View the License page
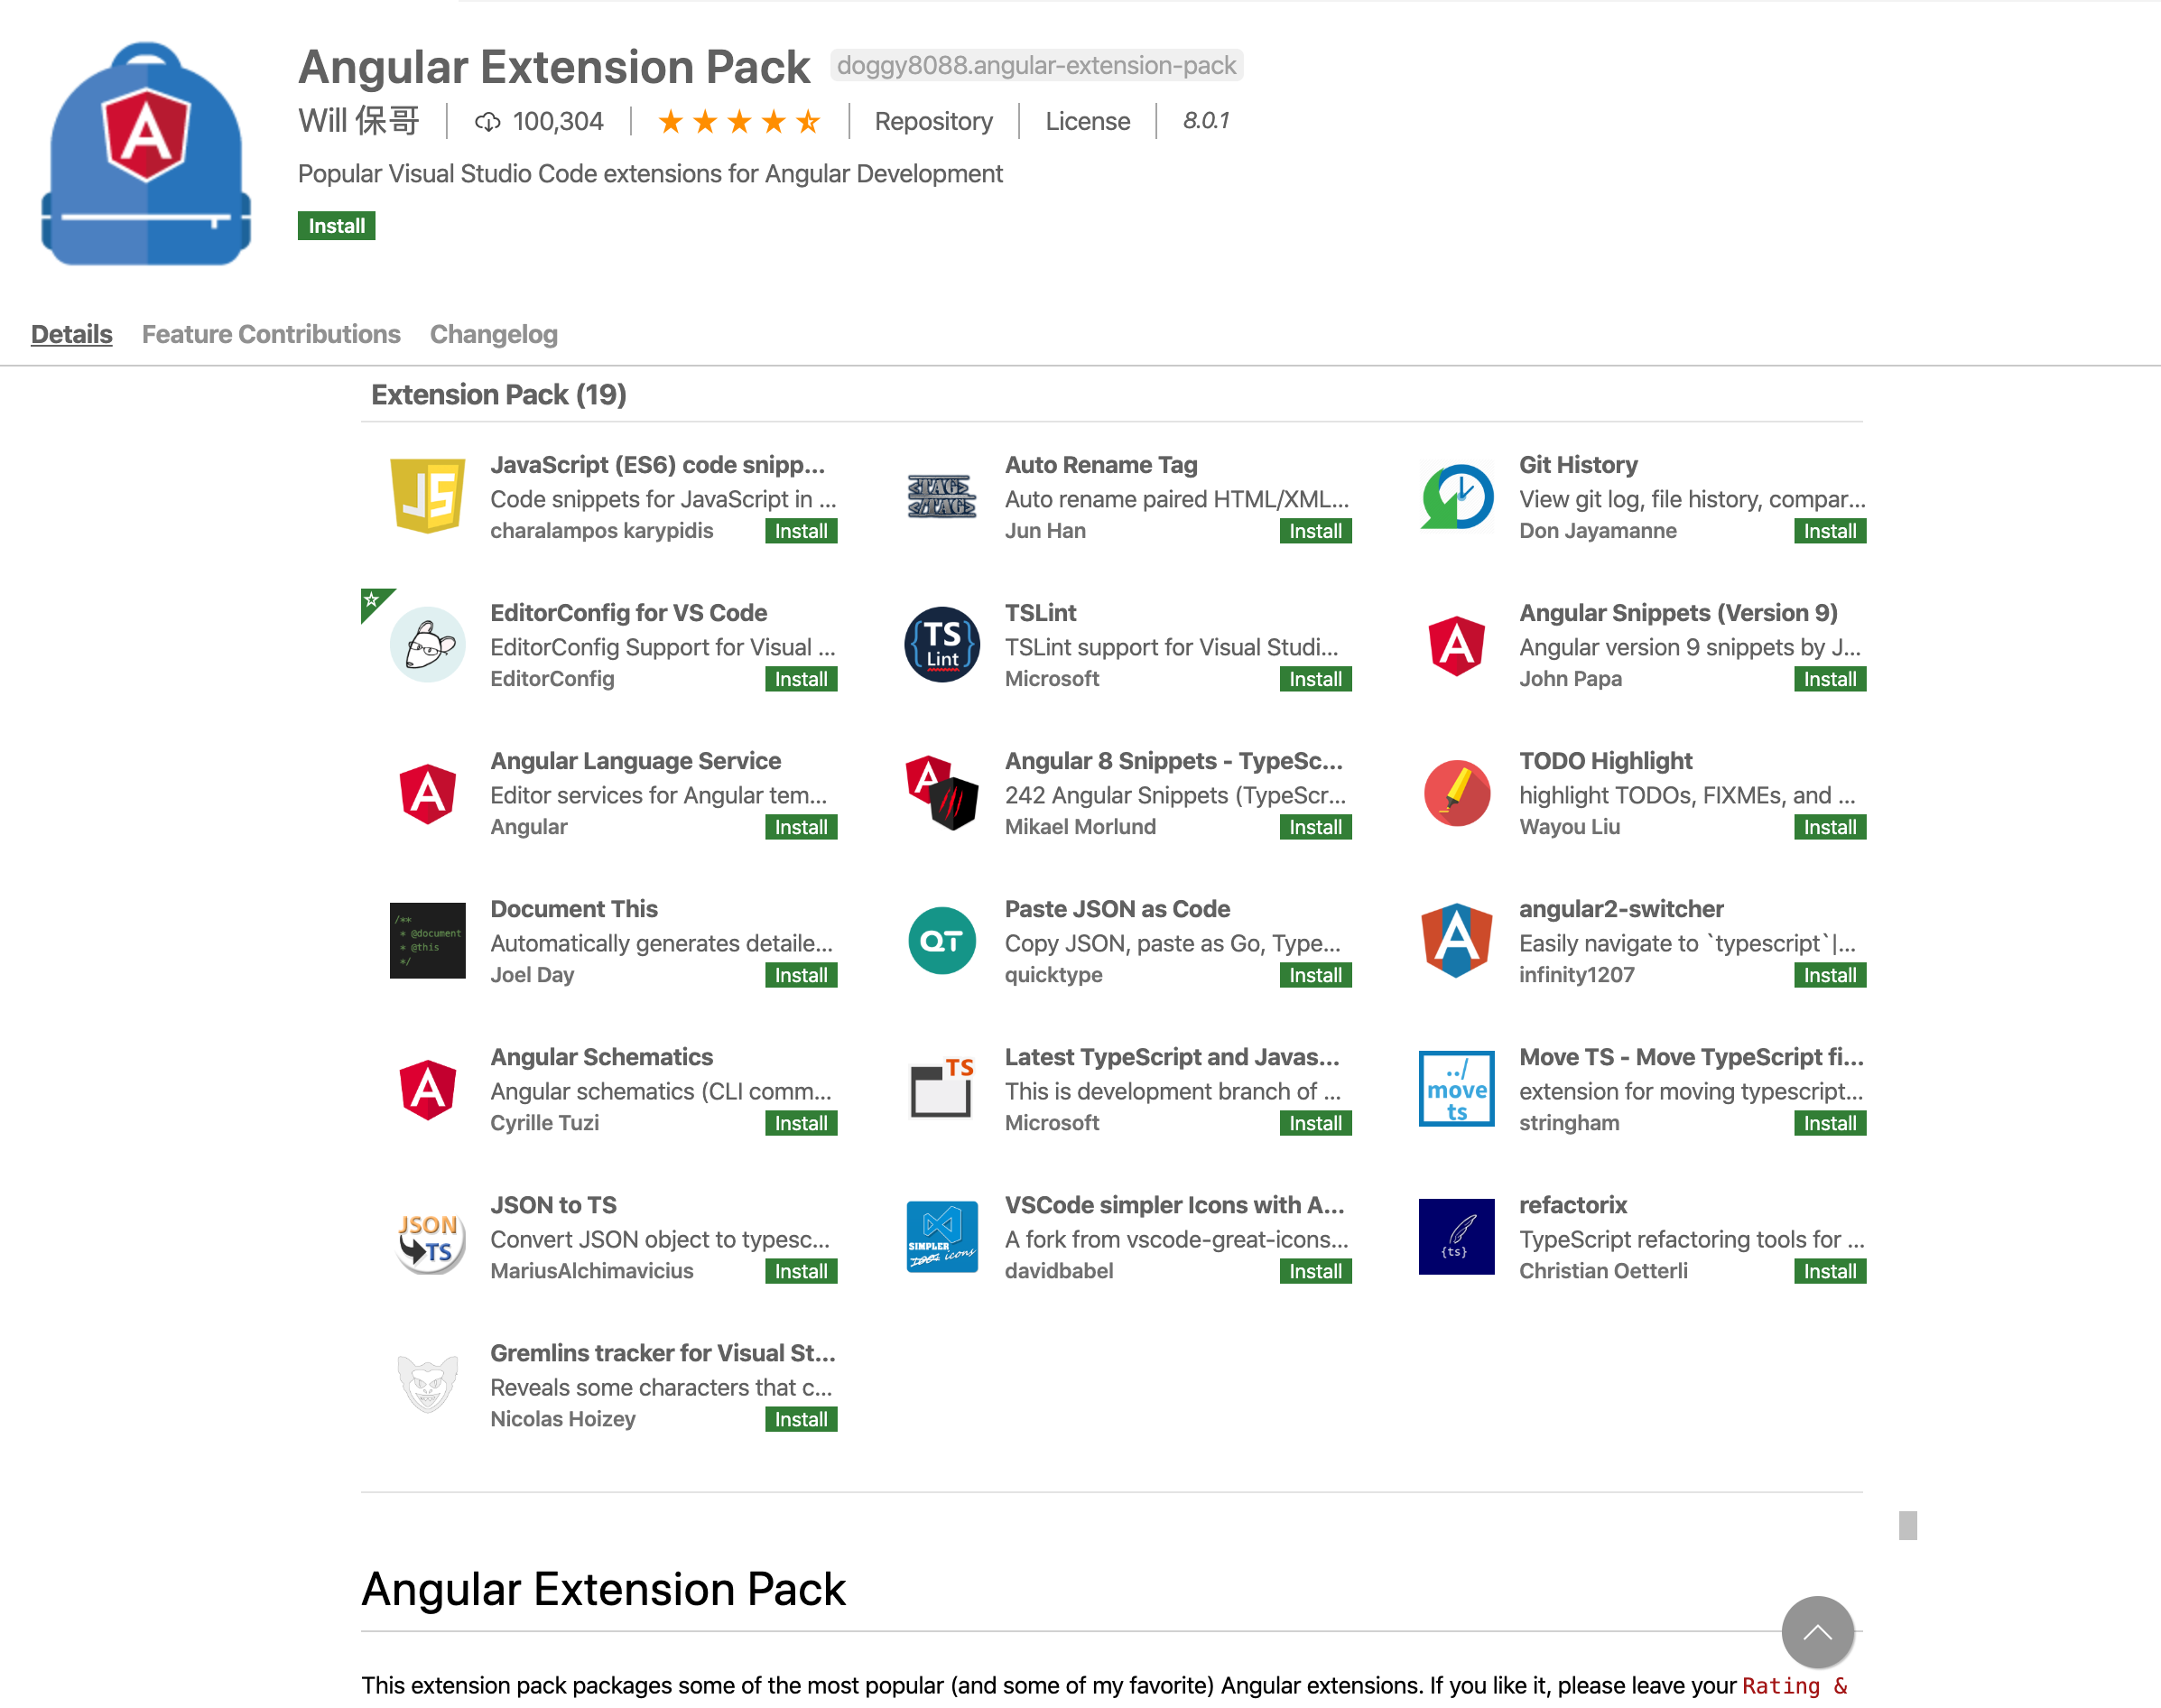Viewport: 2161px width, 1708px height. point(1087,121)
